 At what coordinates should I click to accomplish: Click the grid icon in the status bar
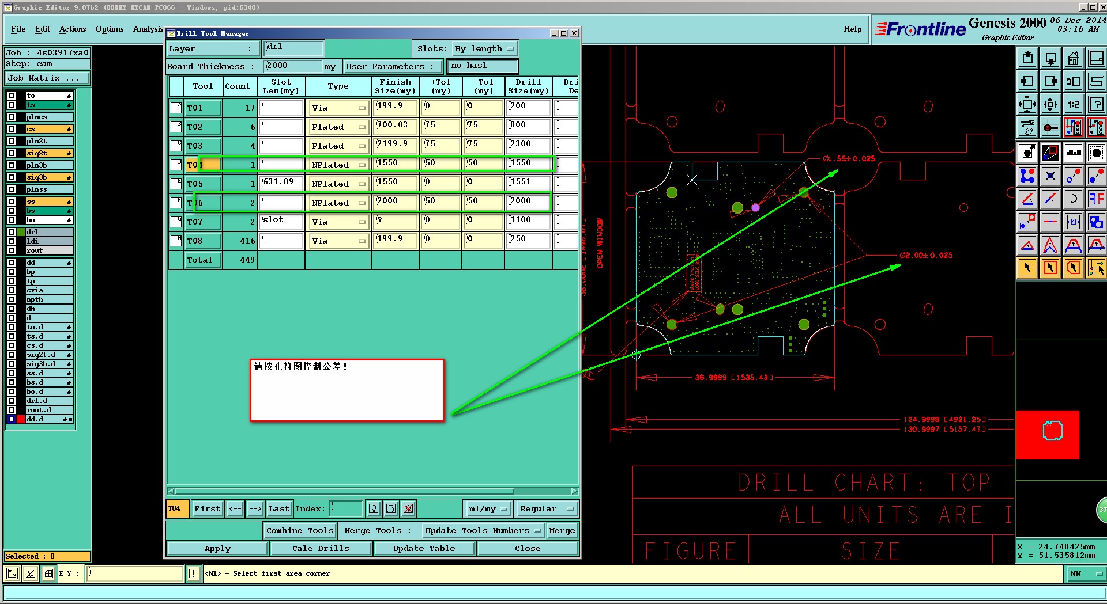(48, 573)
